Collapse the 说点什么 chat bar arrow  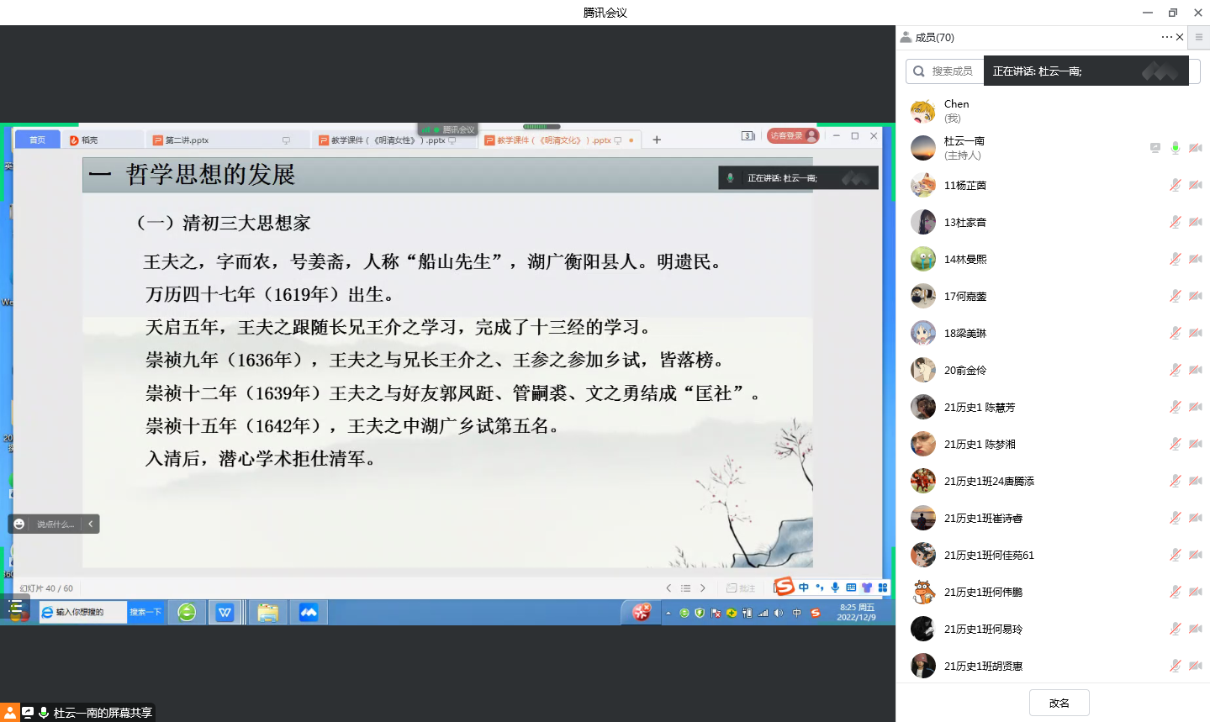pyautogui.click(x=91, y=524)
